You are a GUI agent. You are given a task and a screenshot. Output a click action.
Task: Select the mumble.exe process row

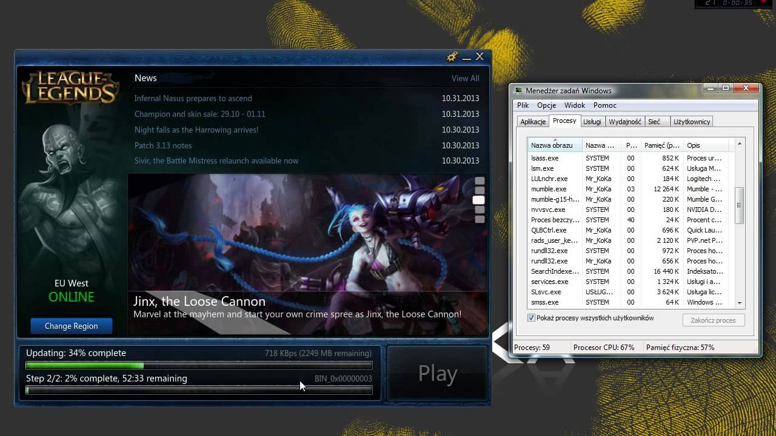pyautogui.click(x=629, y=189)
